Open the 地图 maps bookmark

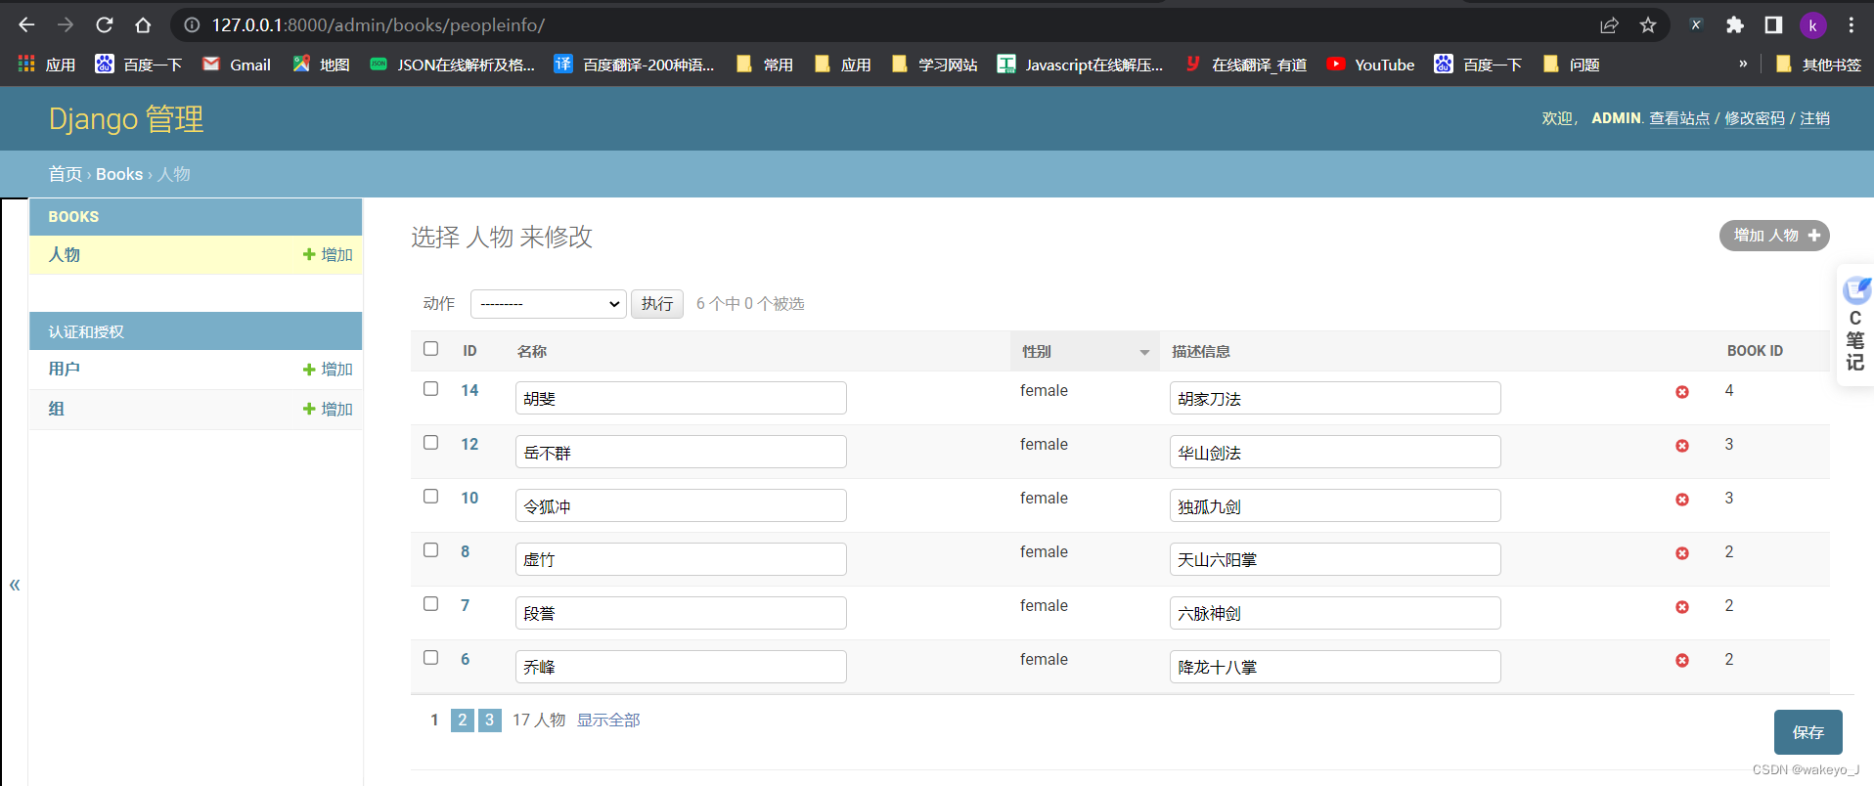tap(321, 65)
